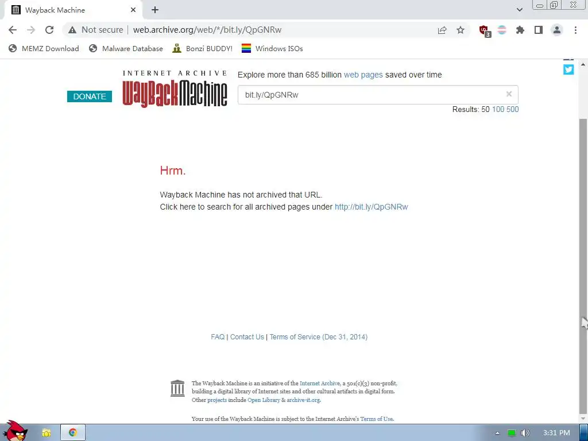
Task: Open the Terms of Use link
Action: 377,419
